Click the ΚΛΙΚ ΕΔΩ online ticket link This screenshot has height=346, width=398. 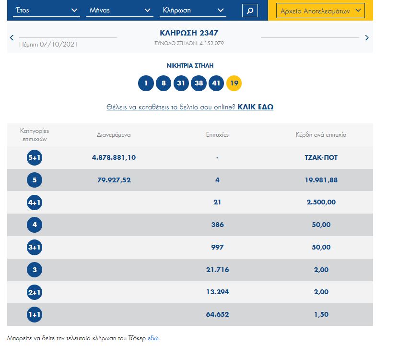[x=255, y=107]
